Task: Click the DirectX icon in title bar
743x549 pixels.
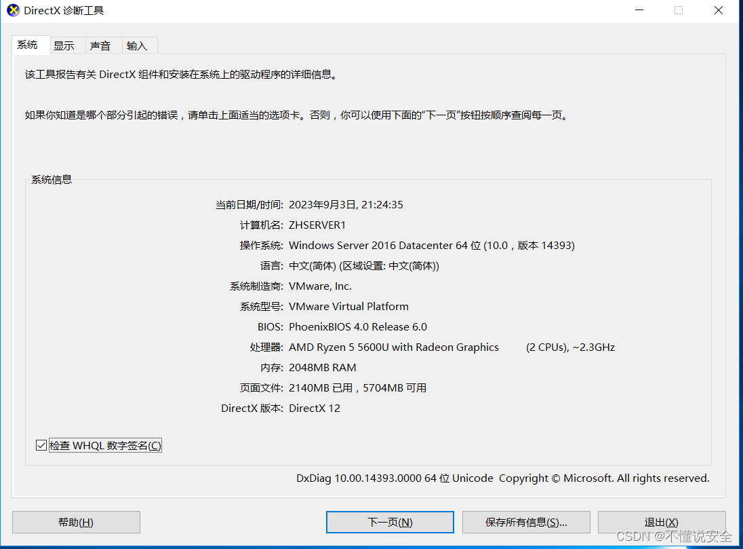Action: [x=14, y=10]
